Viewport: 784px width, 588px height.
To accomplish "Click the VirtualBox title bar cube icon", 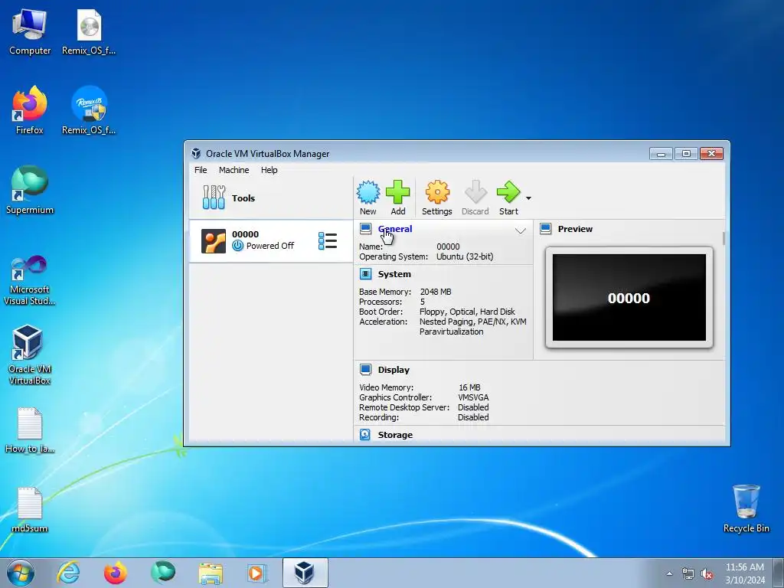I will pyautogui.click(x=196, y=153).
